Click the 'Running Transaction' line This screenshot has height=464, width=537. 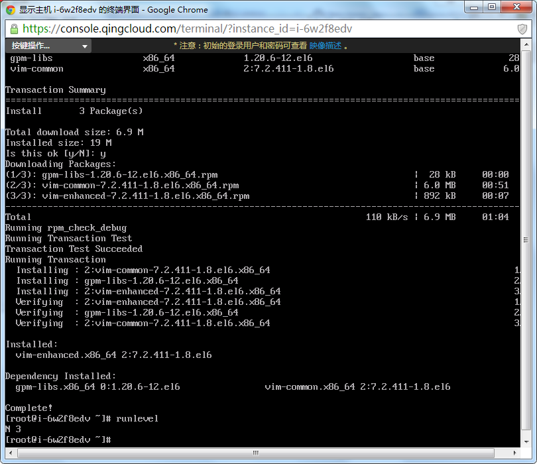click(x=56, y=260)
